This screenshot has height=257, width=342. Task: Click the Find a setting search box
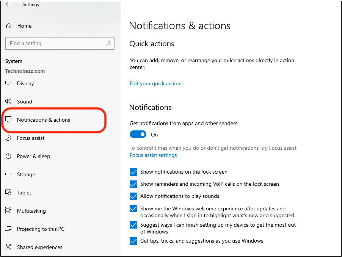[60, 43]
